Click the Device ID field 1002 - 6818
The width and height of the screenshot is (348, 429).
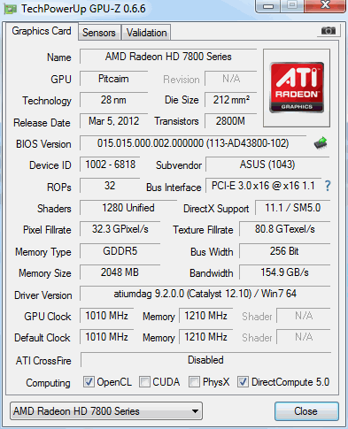[110, 165]
